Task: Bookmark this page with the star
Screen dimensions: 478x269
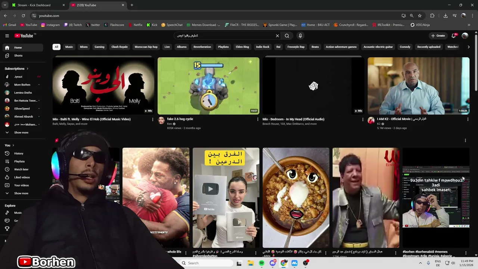Action: pyautogui.click(x=420, y=16)
